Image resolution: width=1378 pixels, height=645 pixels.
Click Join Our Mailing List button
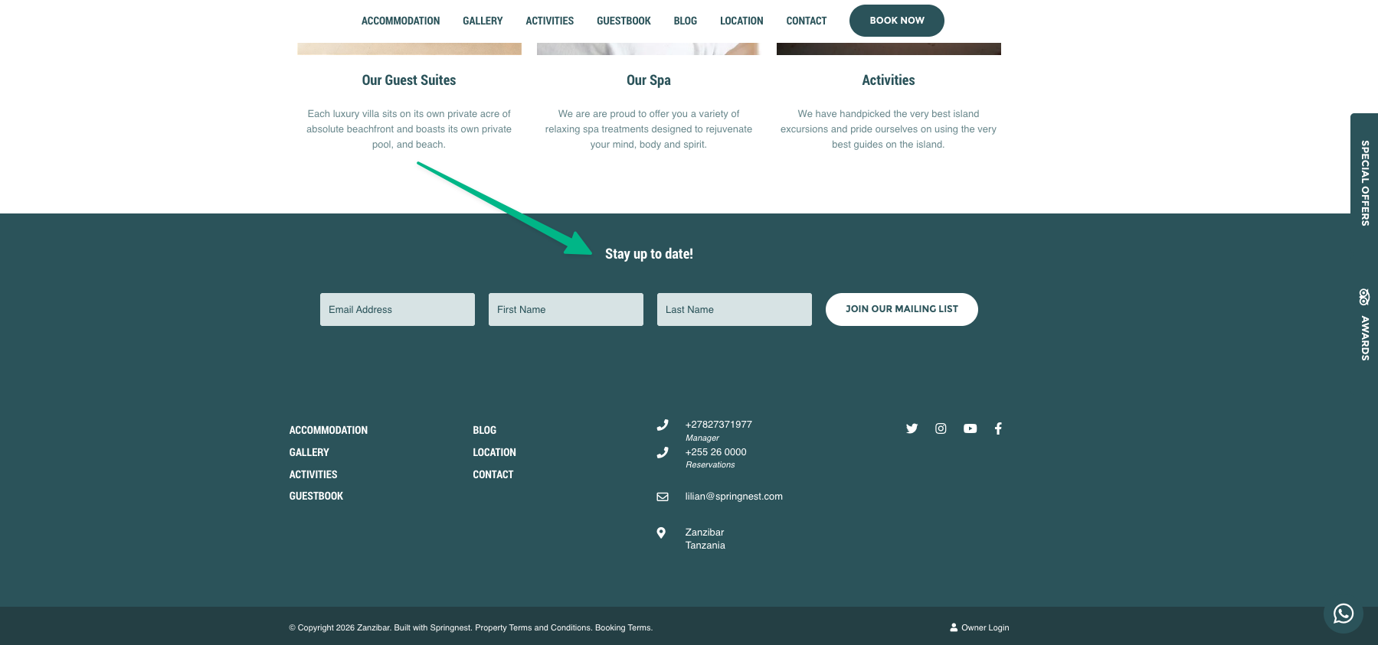tap(901, 309)
